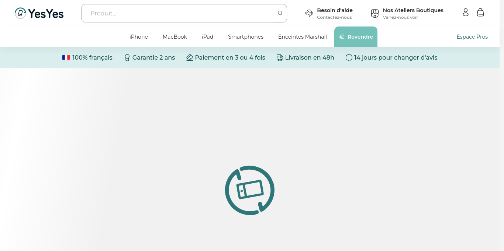Click the 14-day return arrow icon

pyautogui.click(x=349, y=57)
